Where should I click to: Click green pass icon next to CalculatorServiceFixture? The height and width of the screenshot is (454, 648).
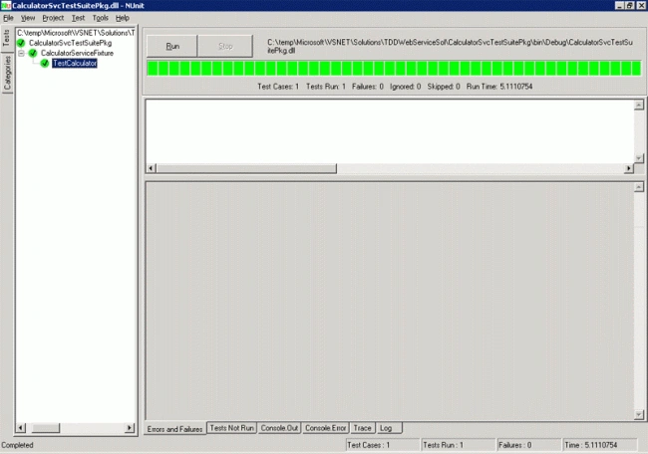coord(33,53)
